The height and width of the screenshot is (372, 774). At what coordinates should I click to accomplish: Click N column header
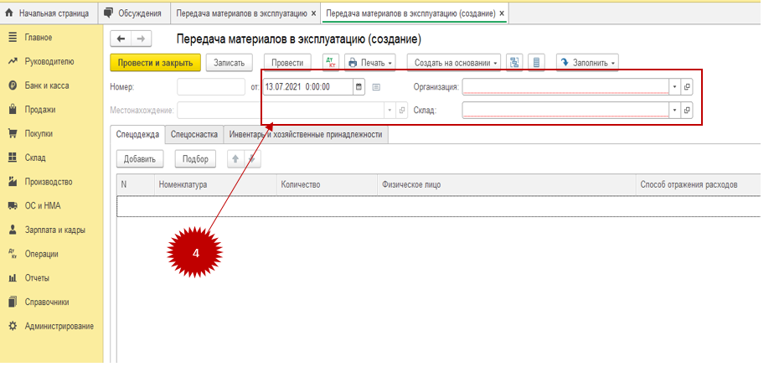(x=136, y=187)
